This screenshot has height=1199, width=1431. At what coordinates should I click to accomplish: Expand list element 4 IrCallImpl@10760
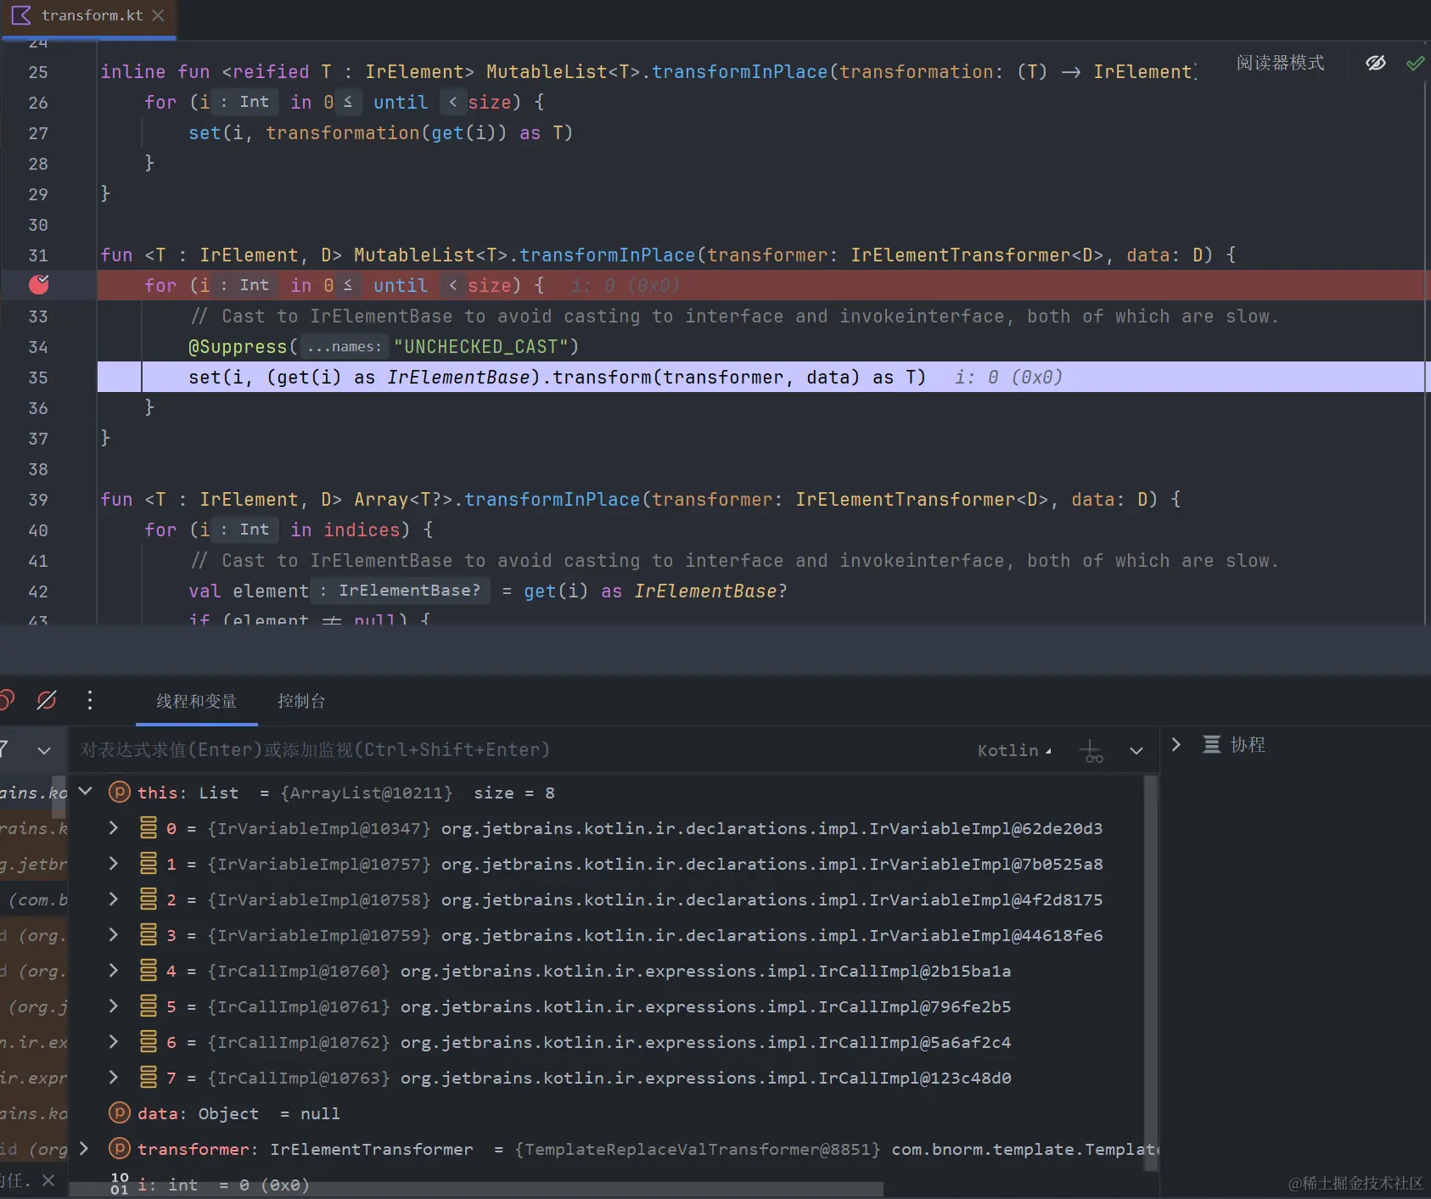click(114, 970)
